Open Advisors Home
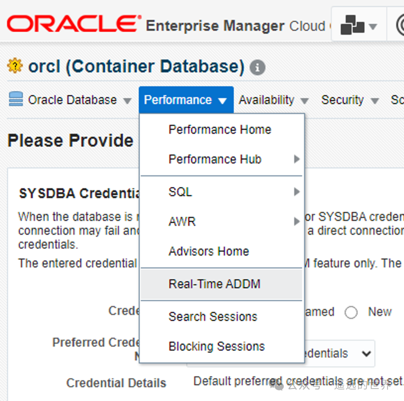 (209, 251)
